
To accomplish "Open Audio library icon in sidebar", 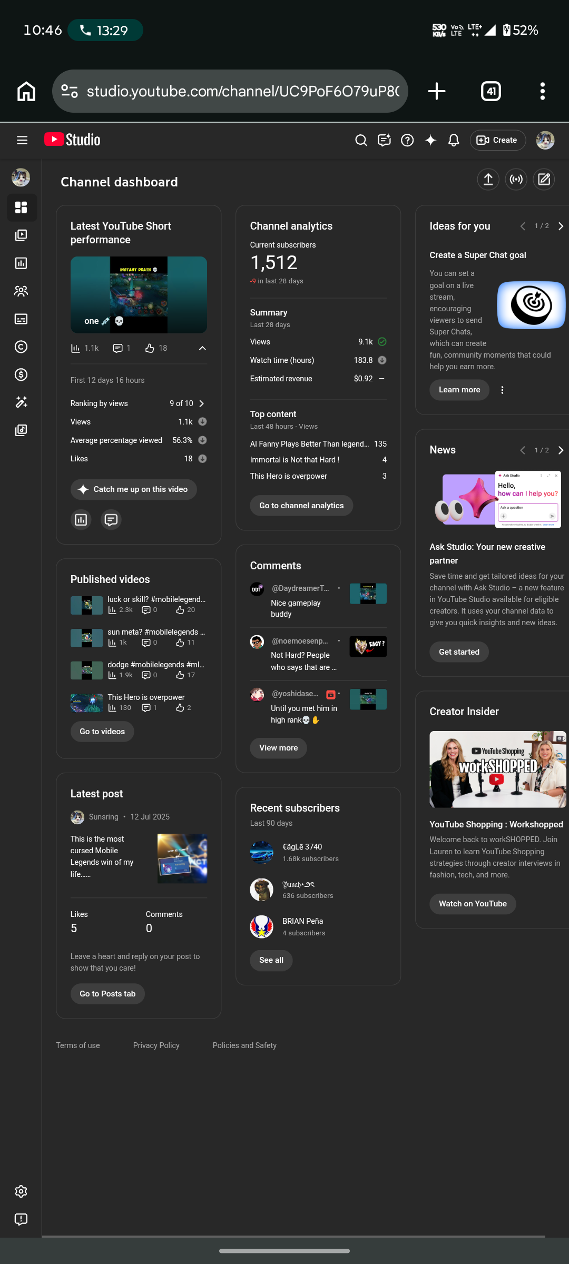I will pos(21,431).
